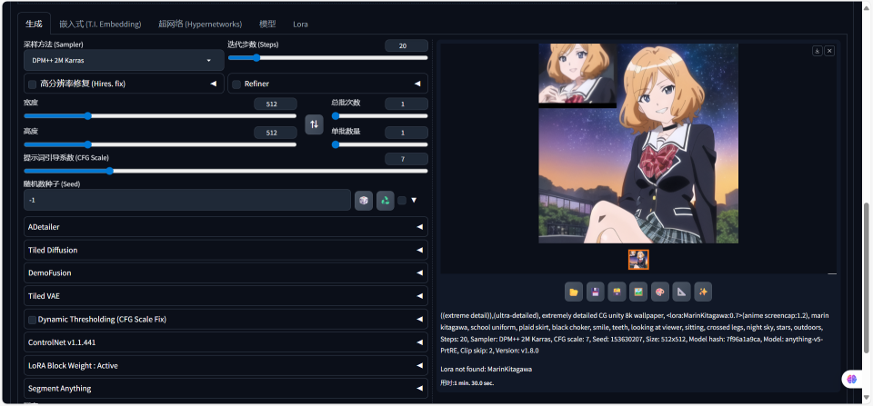Send image to extras triangle ruler icon

(x=681, y=292)
